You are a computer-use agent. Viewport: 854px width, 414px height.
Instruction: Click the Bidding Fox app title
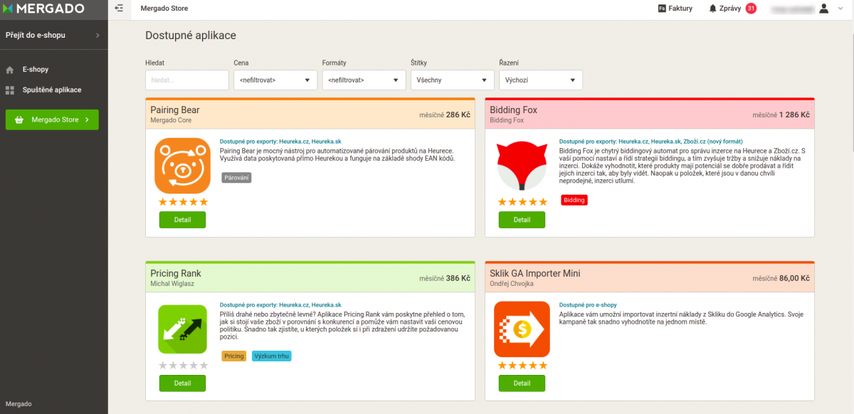514,110
